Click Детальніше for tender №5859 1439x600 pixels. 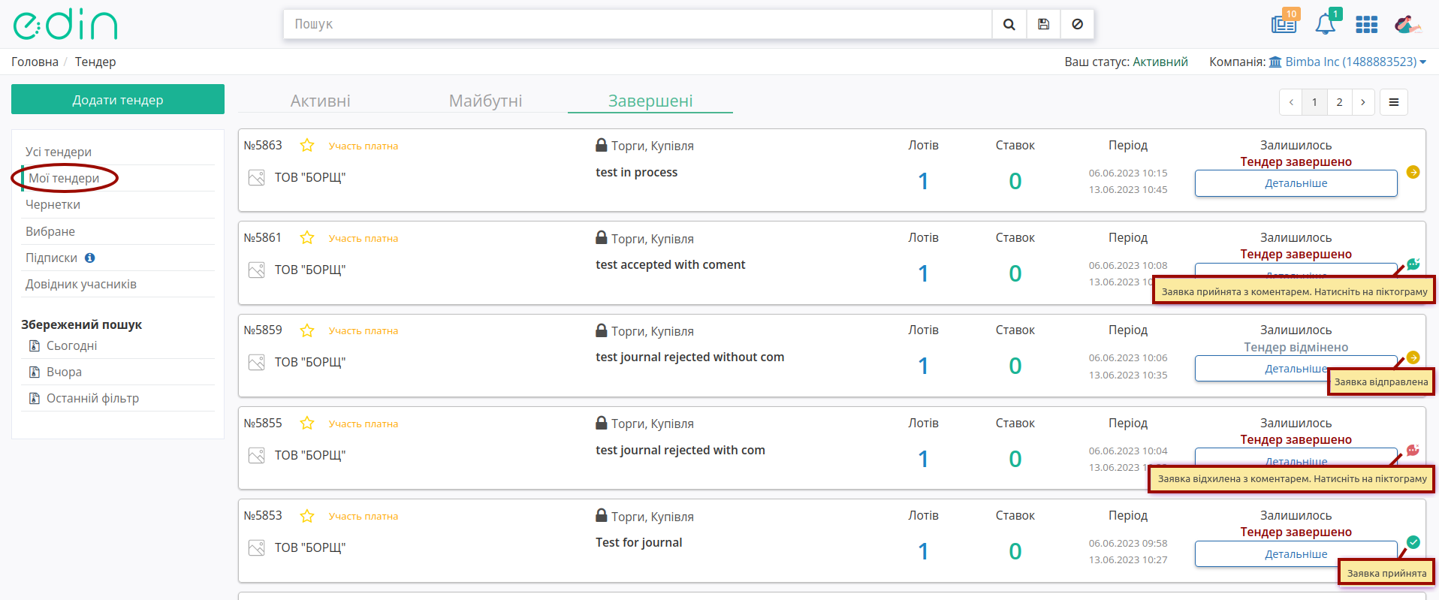[x=1296, y=369]
